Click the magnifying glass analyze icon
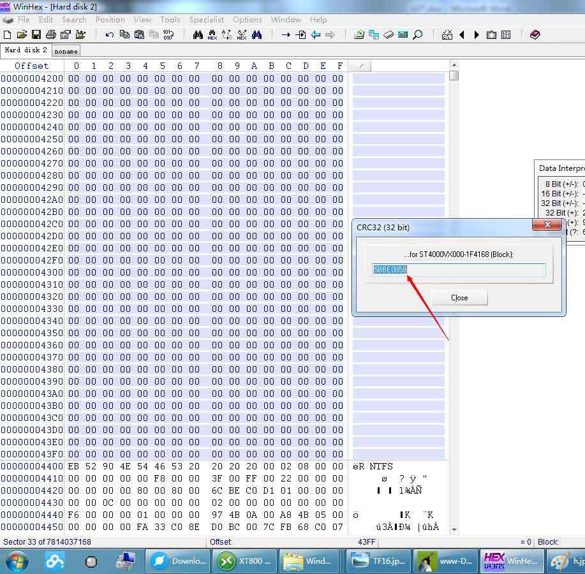Image resolution: width=585 pixels, height=574 pixels. pos(418,34)
